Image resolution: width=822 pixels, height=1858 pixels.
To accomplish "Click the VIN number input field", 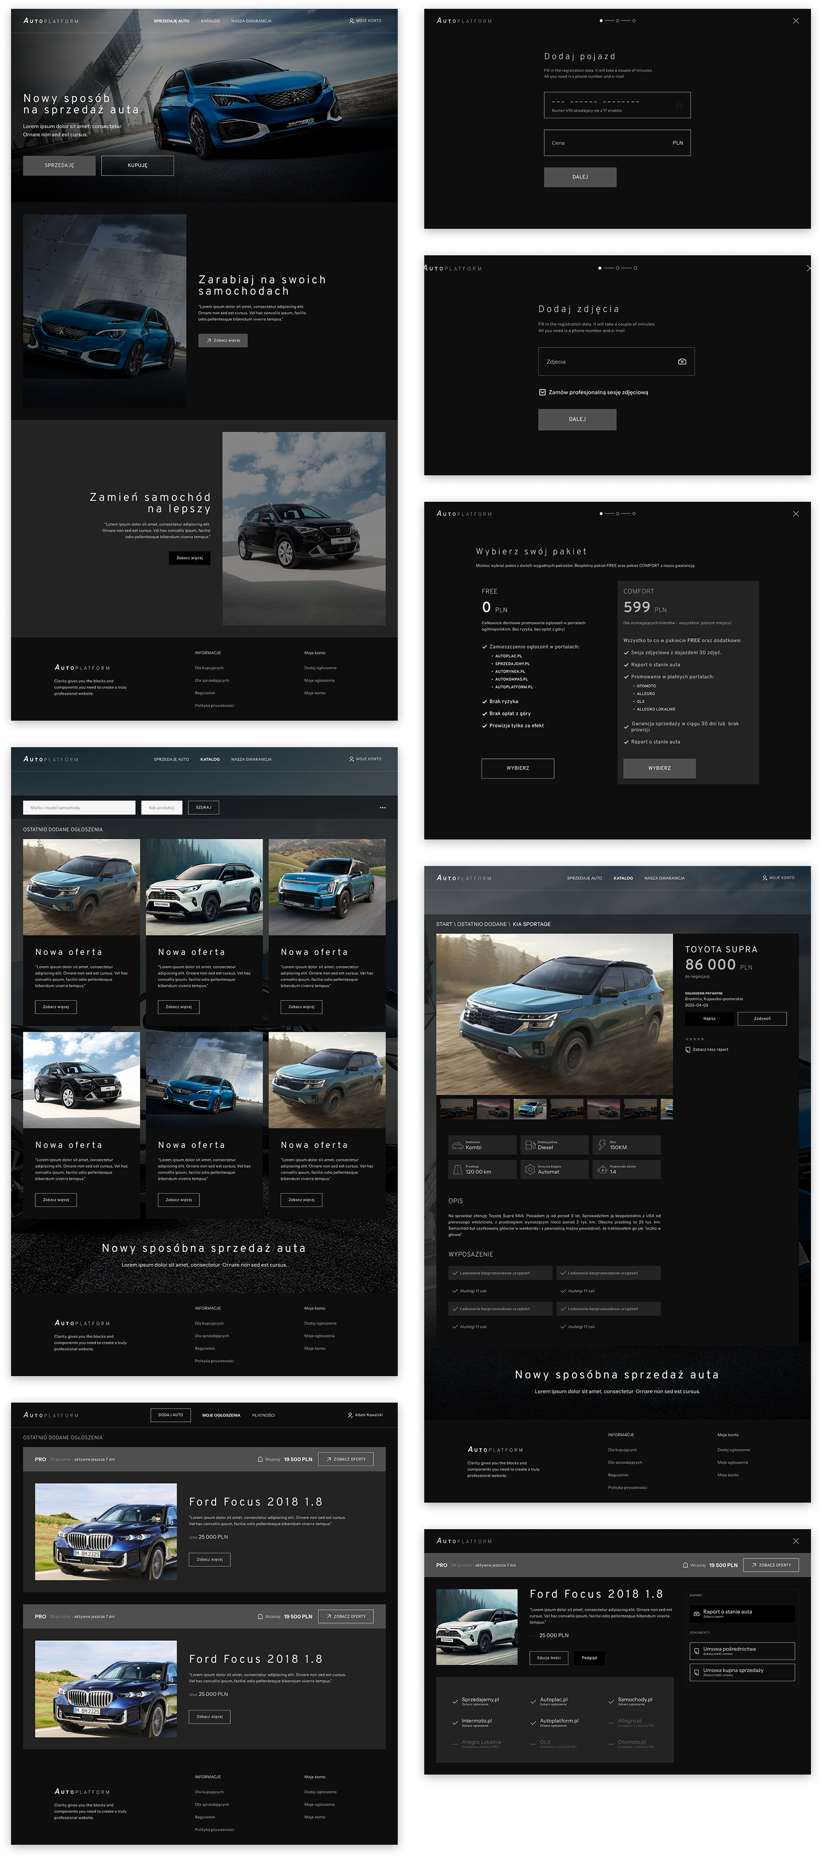I will (617, 104).
